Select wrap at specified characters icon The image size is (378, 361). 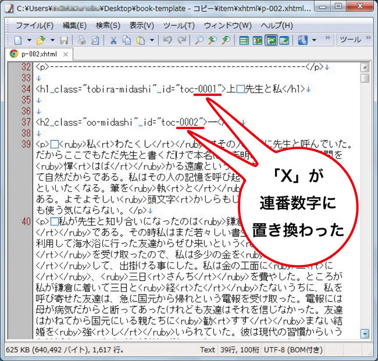click(x=258, y=40)
